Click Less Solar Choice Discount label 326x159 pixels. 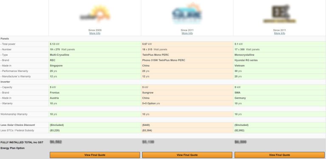pos(18,125)
